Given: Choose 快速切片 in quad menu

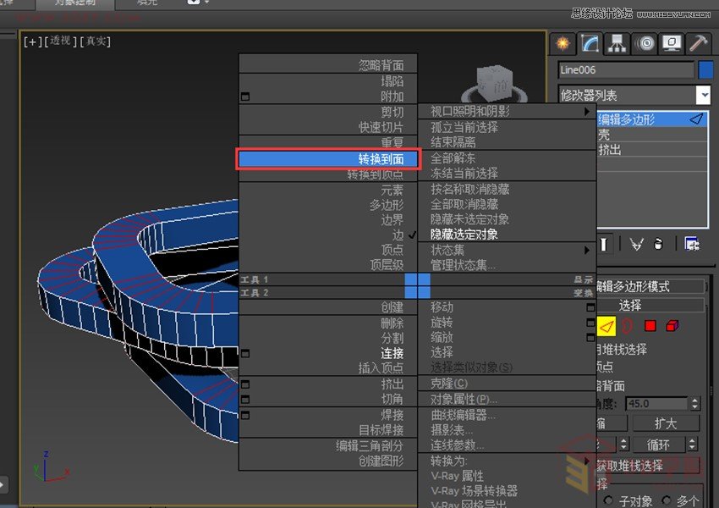Looking at the screenshot, I should pyautogui.click(x=328, y=127).
